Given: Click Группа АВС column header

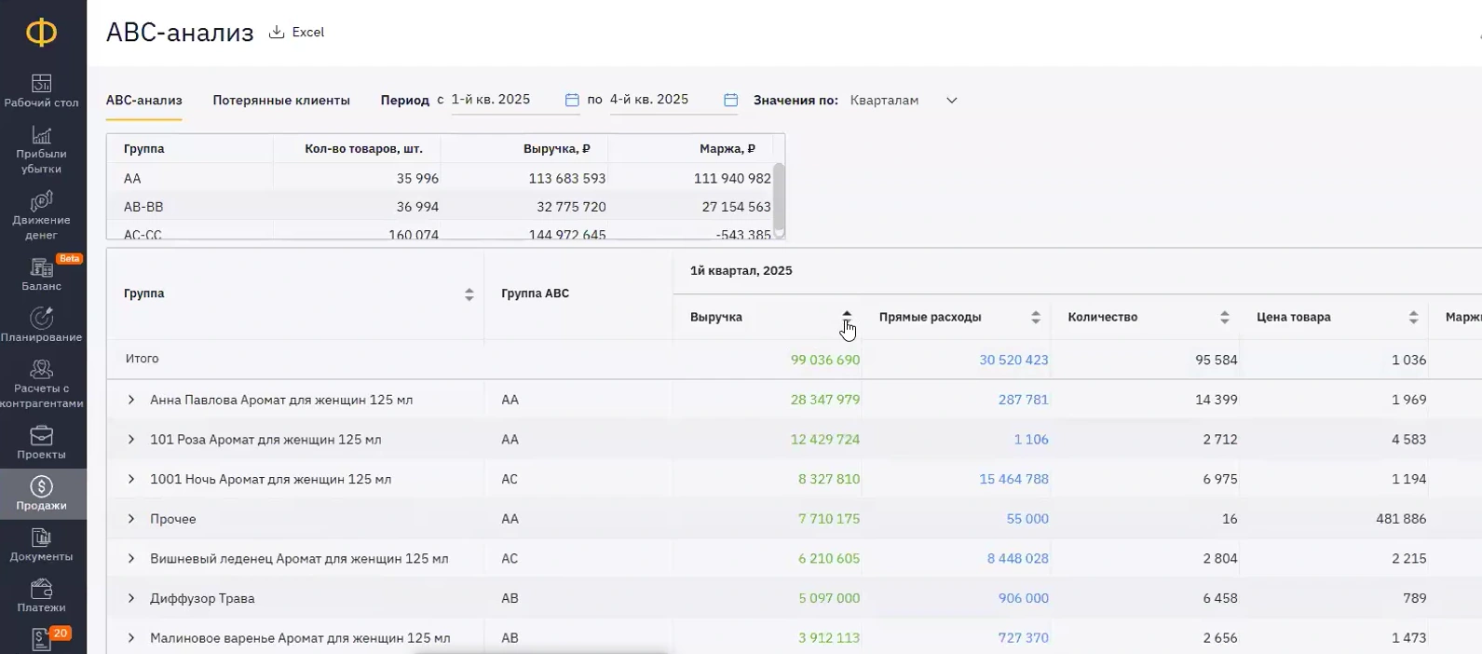Looking at the screenshot, I should tap(535, 293).
